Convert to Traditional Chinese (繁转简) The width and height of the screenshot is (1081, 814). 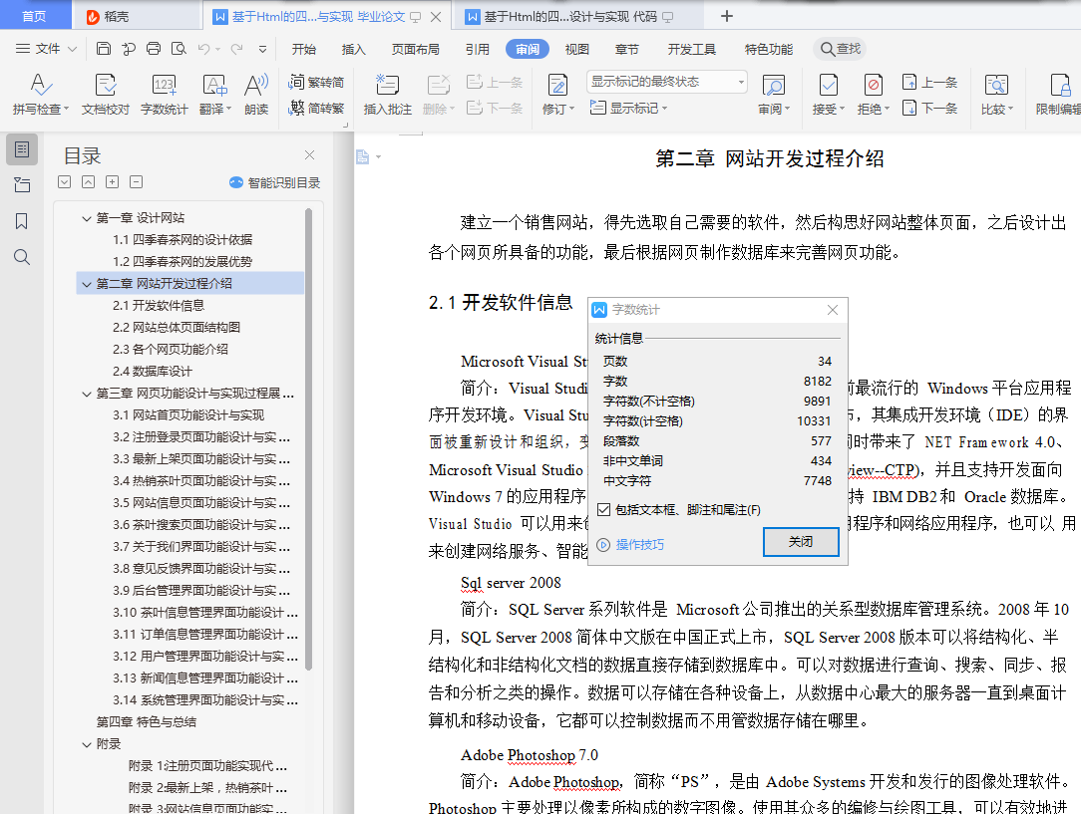[316, 82]
